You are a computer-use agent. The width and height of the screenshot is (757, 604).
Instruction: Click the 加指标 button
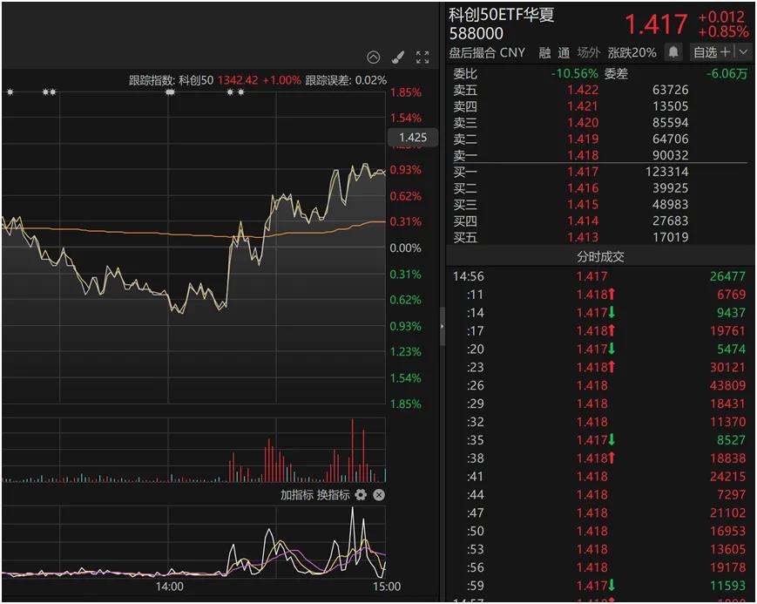tap(297, 495)
